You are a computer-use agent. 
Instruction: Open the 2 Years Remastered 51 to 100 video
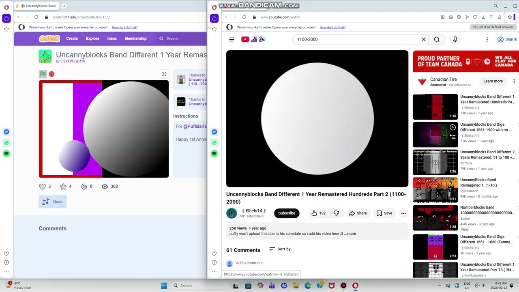point(435,162)
